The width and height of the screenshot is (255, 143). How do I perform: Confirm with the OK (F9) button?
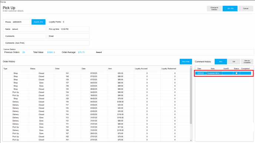(x=230, y=8)
